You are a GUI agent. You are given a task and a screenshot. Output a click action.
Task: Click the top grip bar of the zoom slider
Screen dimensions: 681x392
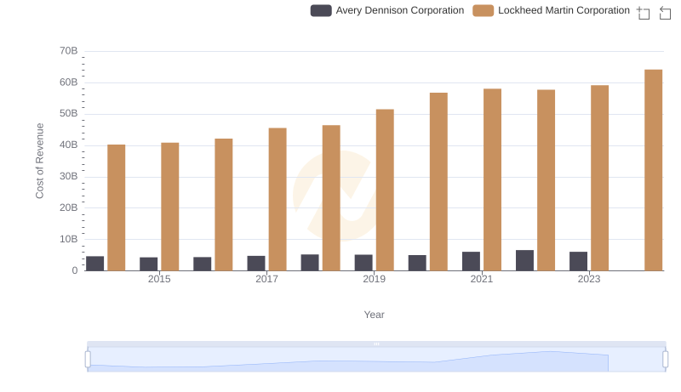click(376, 344)
